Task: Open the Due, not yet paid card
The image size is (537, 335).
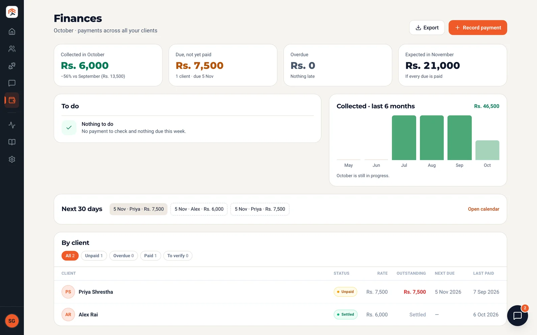Action: pyautogui.click(x=223, y=65)
